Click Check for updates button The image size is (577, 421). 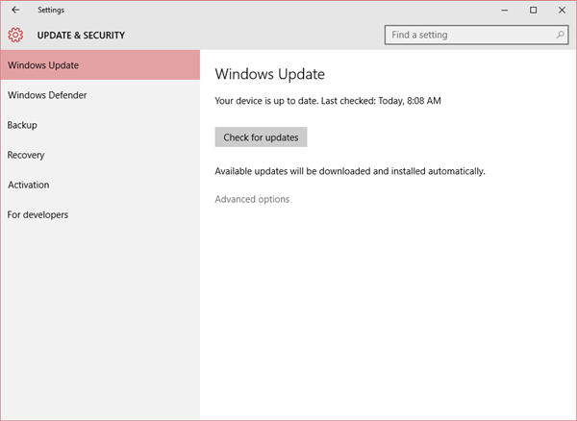261,137
